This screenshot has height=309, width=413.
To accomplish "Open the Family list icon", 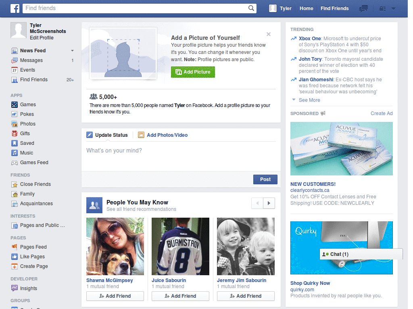I will 15,194.
